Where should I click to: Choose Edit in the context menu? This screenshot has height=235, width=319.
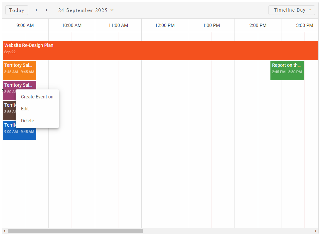tap(25, 109)
